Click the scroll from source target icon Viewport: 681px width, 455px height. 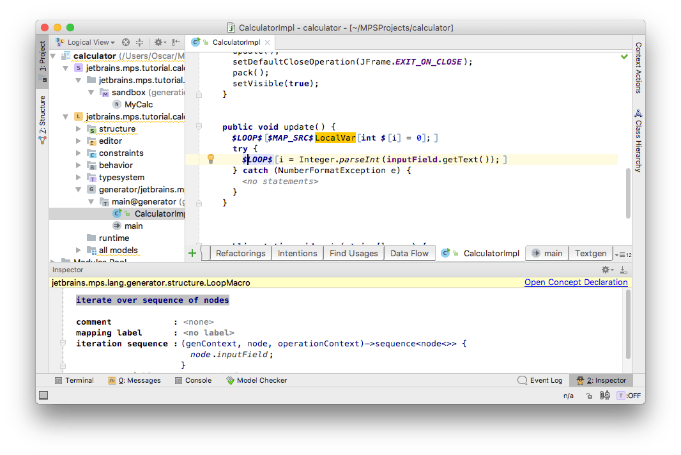pos(126,42)
